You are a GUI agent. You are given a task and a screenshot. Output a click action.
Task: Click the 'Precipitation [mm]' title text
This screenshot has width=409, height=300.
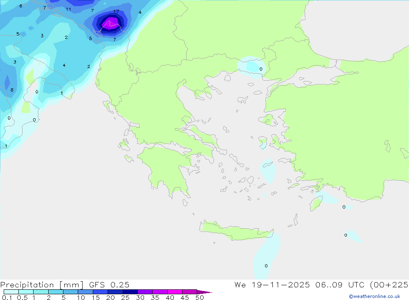coord(42,285)
